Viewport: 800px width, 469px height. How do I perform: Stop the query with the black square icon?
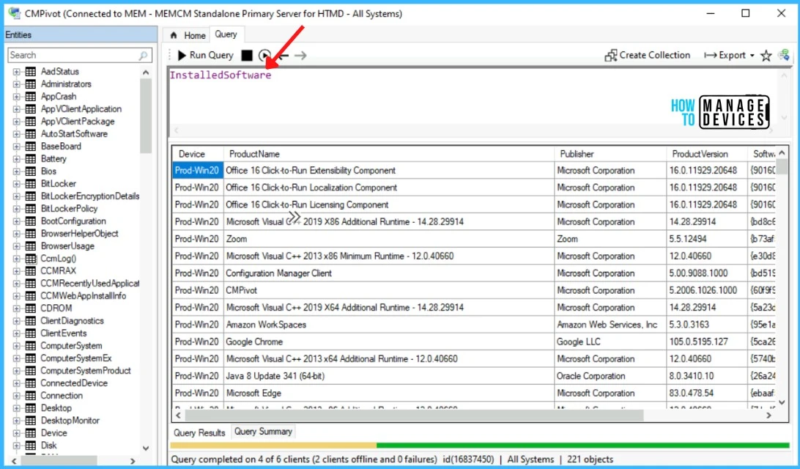(247, 55)
